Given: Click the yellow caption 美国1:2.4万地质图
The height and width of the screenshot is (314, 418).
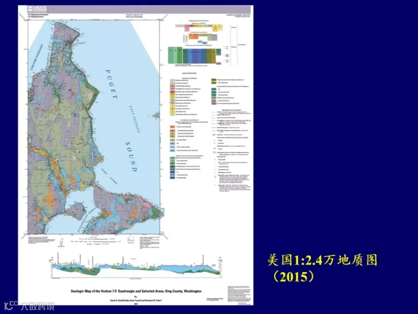Looking at the screenshot, I should pyautogui.click(x=323, y=260).
